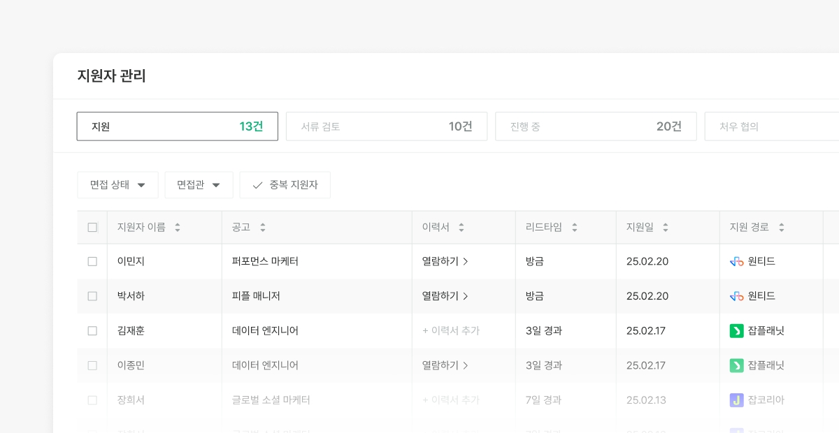839x433 pixels.
Task: Open the 진행 중 20건 tab
Action: click(x=596, y=126)
